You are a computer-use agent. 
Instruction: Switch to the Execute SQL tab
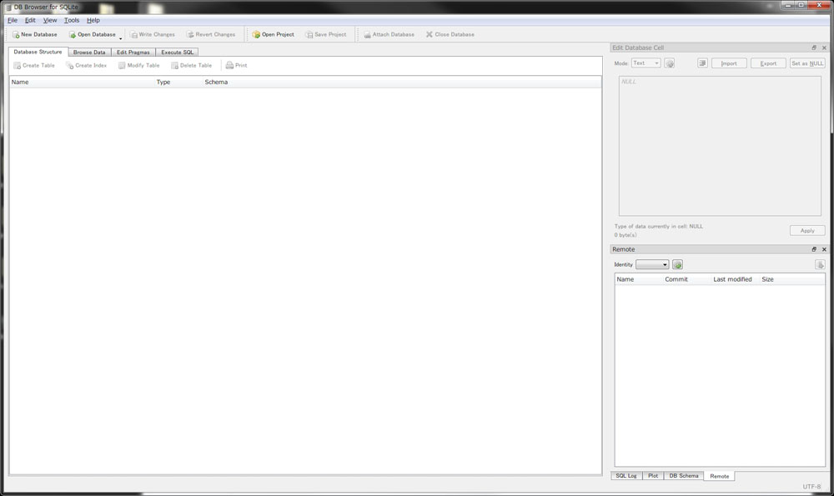[x=177, y=52]
